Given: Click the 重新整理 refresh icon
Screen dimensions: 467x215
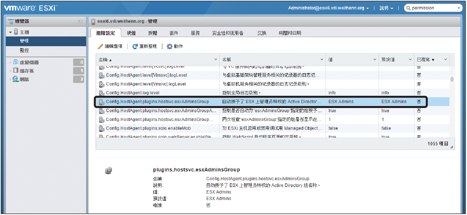Looking at the screenshot, I should pyautogui.click(x=135, y=47).
